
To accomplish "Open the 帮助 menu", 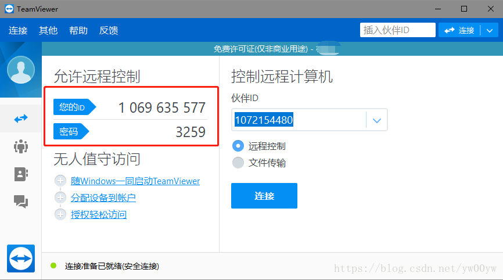I will [x=78, y=30].
